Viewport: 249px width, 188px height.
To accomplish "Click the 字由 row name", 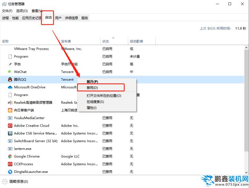I will 17,64.
